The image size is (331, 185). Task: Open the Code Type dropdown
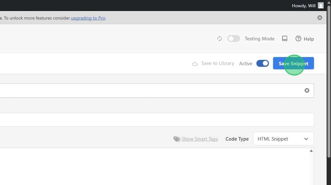(283, 139)
